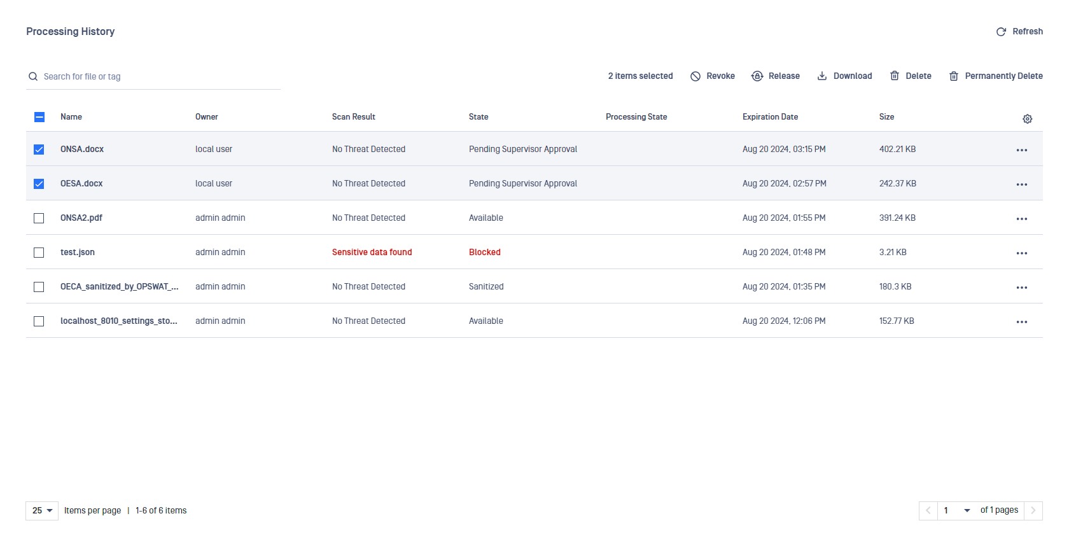Go to the next page arrow

(1033, 511)
